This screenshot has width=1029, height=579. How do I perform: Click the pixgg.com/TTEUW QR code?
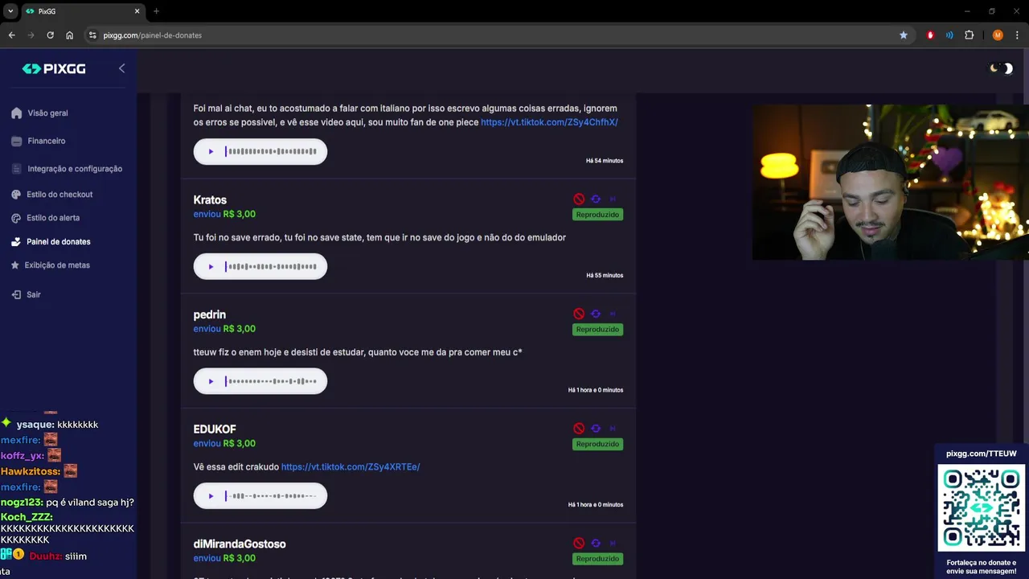pos(982,507)
